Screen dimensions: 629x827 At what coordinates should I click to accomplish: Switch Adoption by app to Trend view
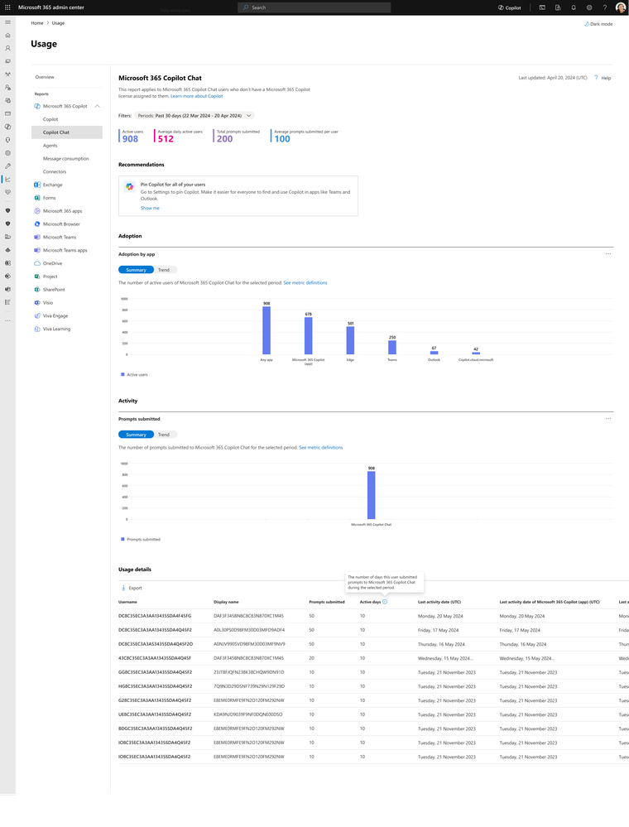click(x=164, y=270)
